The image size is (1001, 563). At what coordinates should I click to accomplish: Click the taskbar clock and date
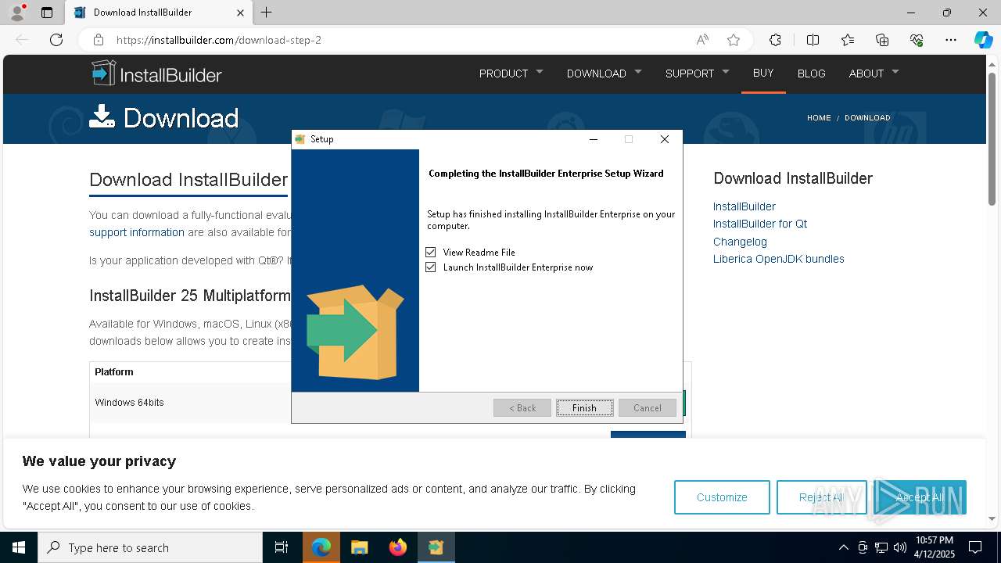935,547
